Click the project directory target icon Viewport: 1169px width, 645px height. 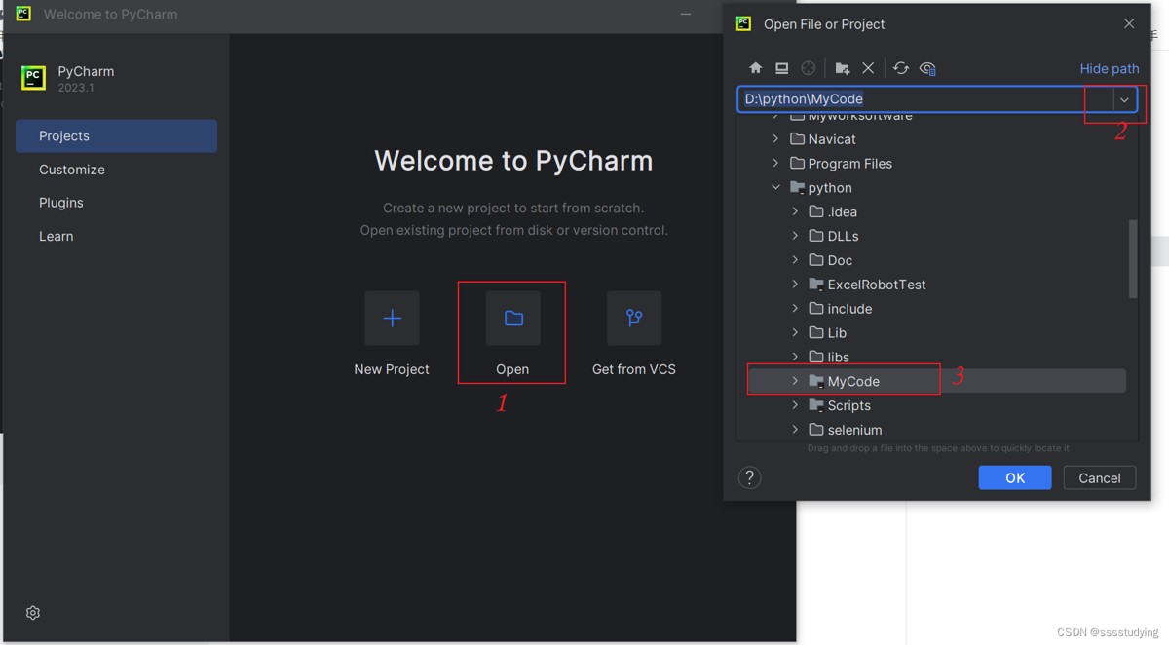pos(808,68)
